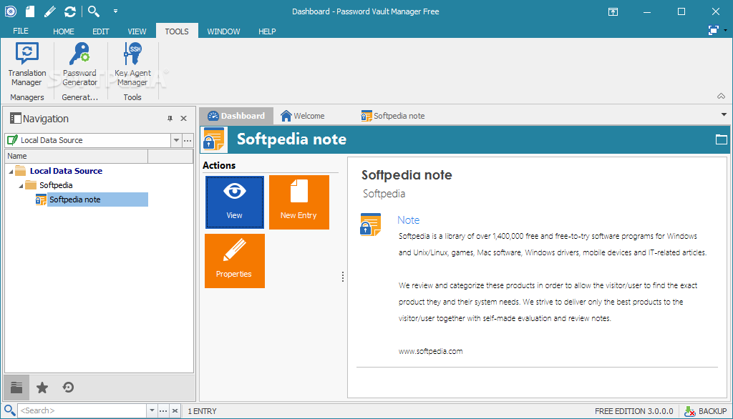Show recent entries history icon
Image resolution: width=733 pixels, height=419 pixels.
[x=68, y=388]
